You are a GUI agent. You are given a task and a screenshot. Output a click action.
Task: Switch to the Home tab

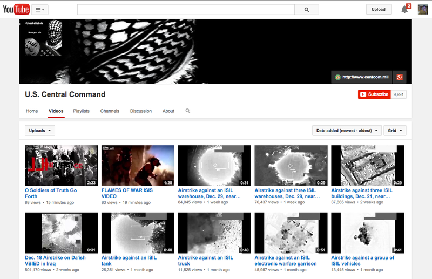point(32,111)
